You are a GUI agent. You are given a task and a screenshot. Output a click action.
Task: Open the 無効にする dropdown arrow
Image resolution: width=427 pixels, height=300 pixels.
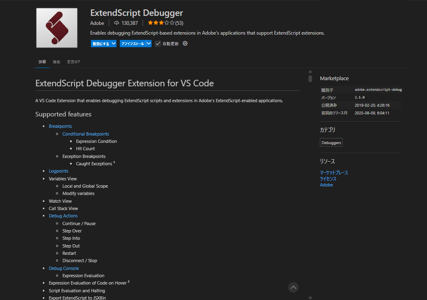click(x=113, y=44)
